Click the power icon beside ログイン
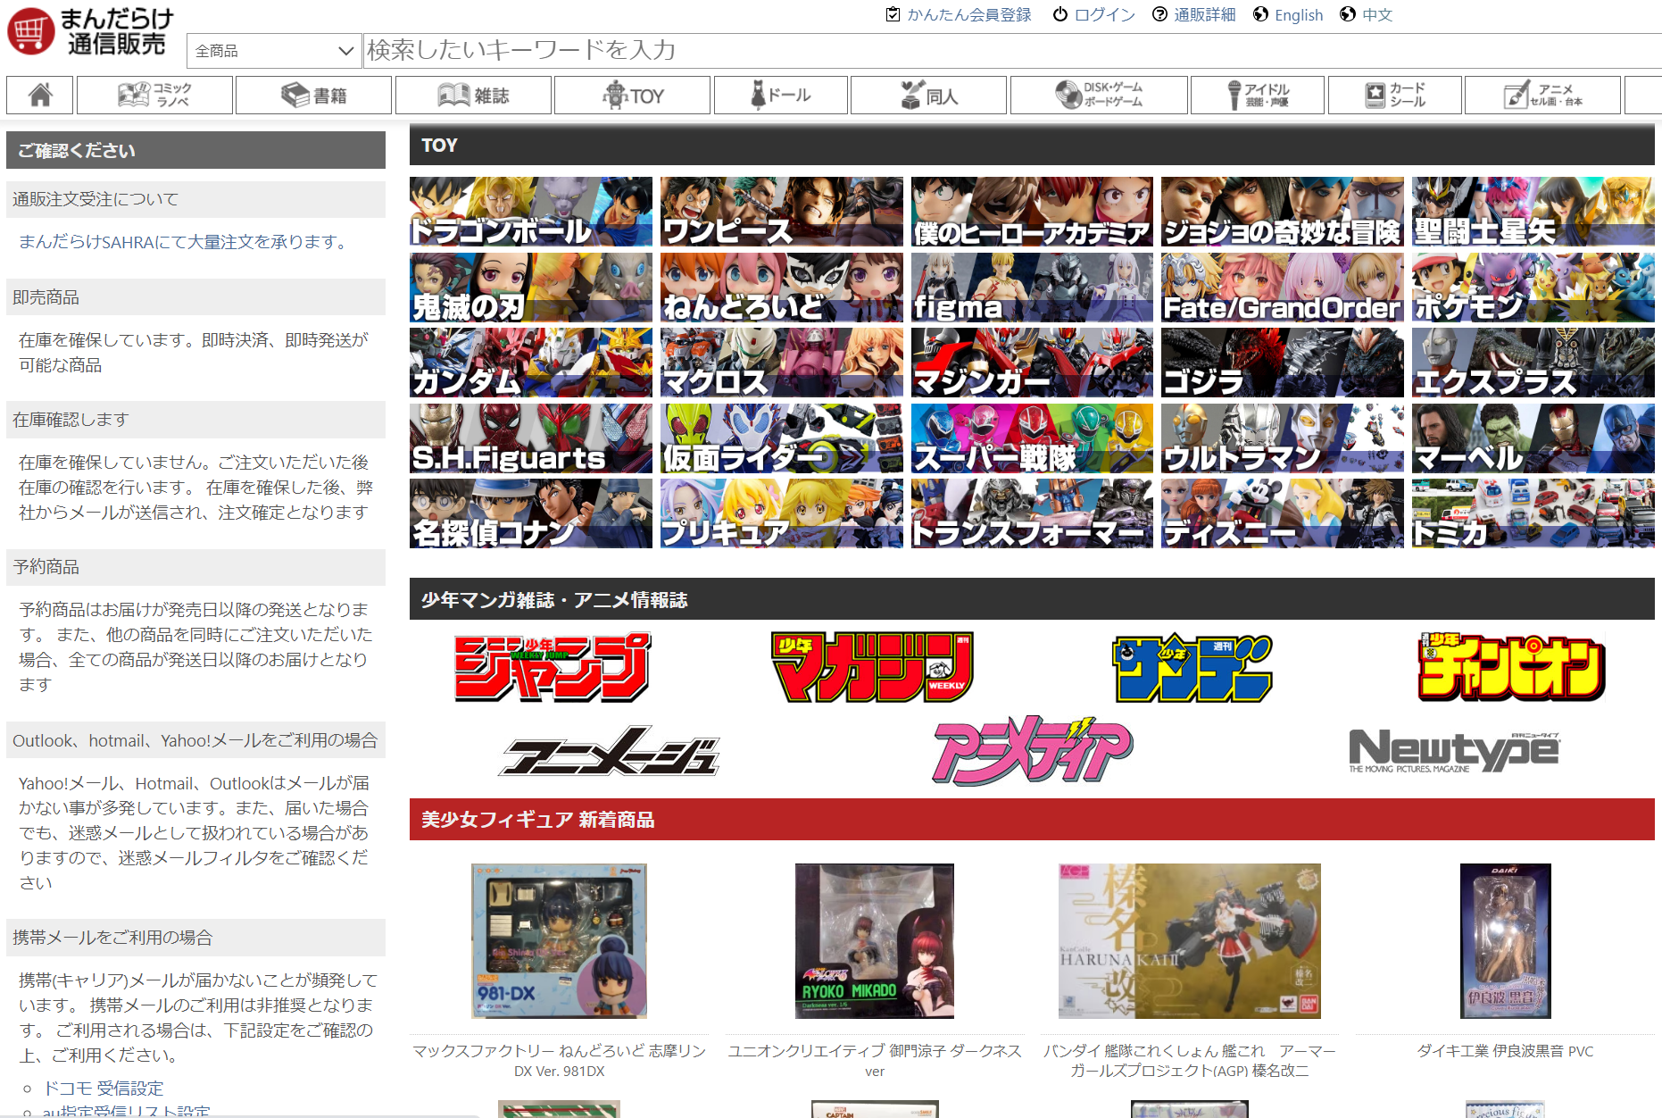 pyautogui.click(x=1060, y=14)
